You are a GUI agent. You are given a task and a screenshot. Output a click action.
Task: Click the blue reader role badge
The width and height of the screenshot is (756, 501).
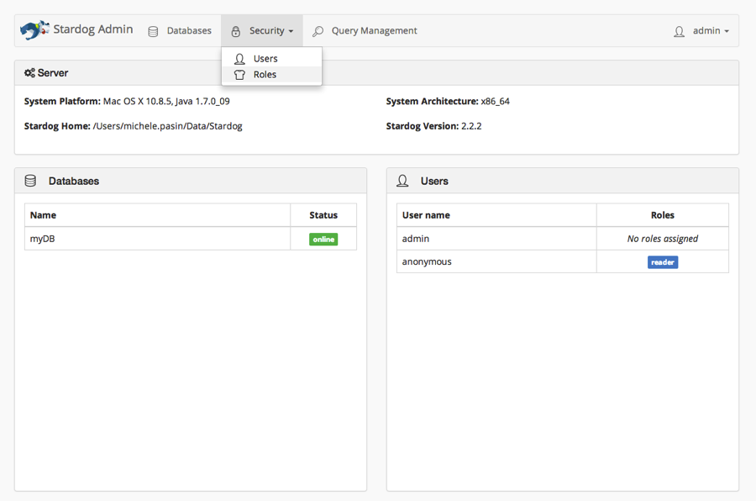[663, 262]
